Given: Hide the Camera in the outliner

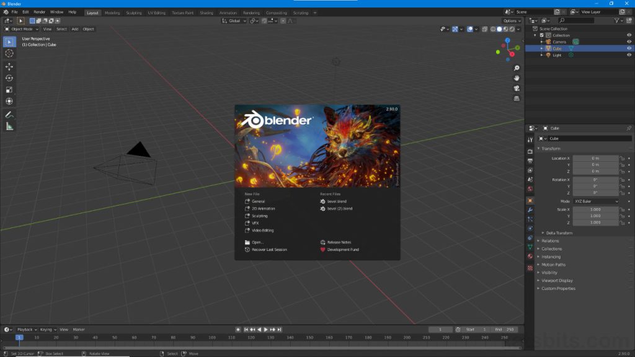Looking at the screenshot, I should (629, 42).
